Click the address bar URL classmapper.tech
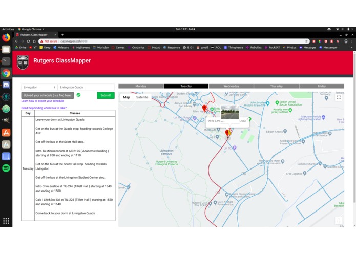This screenshot has height=253, width=356. click(x=74, y=41)
